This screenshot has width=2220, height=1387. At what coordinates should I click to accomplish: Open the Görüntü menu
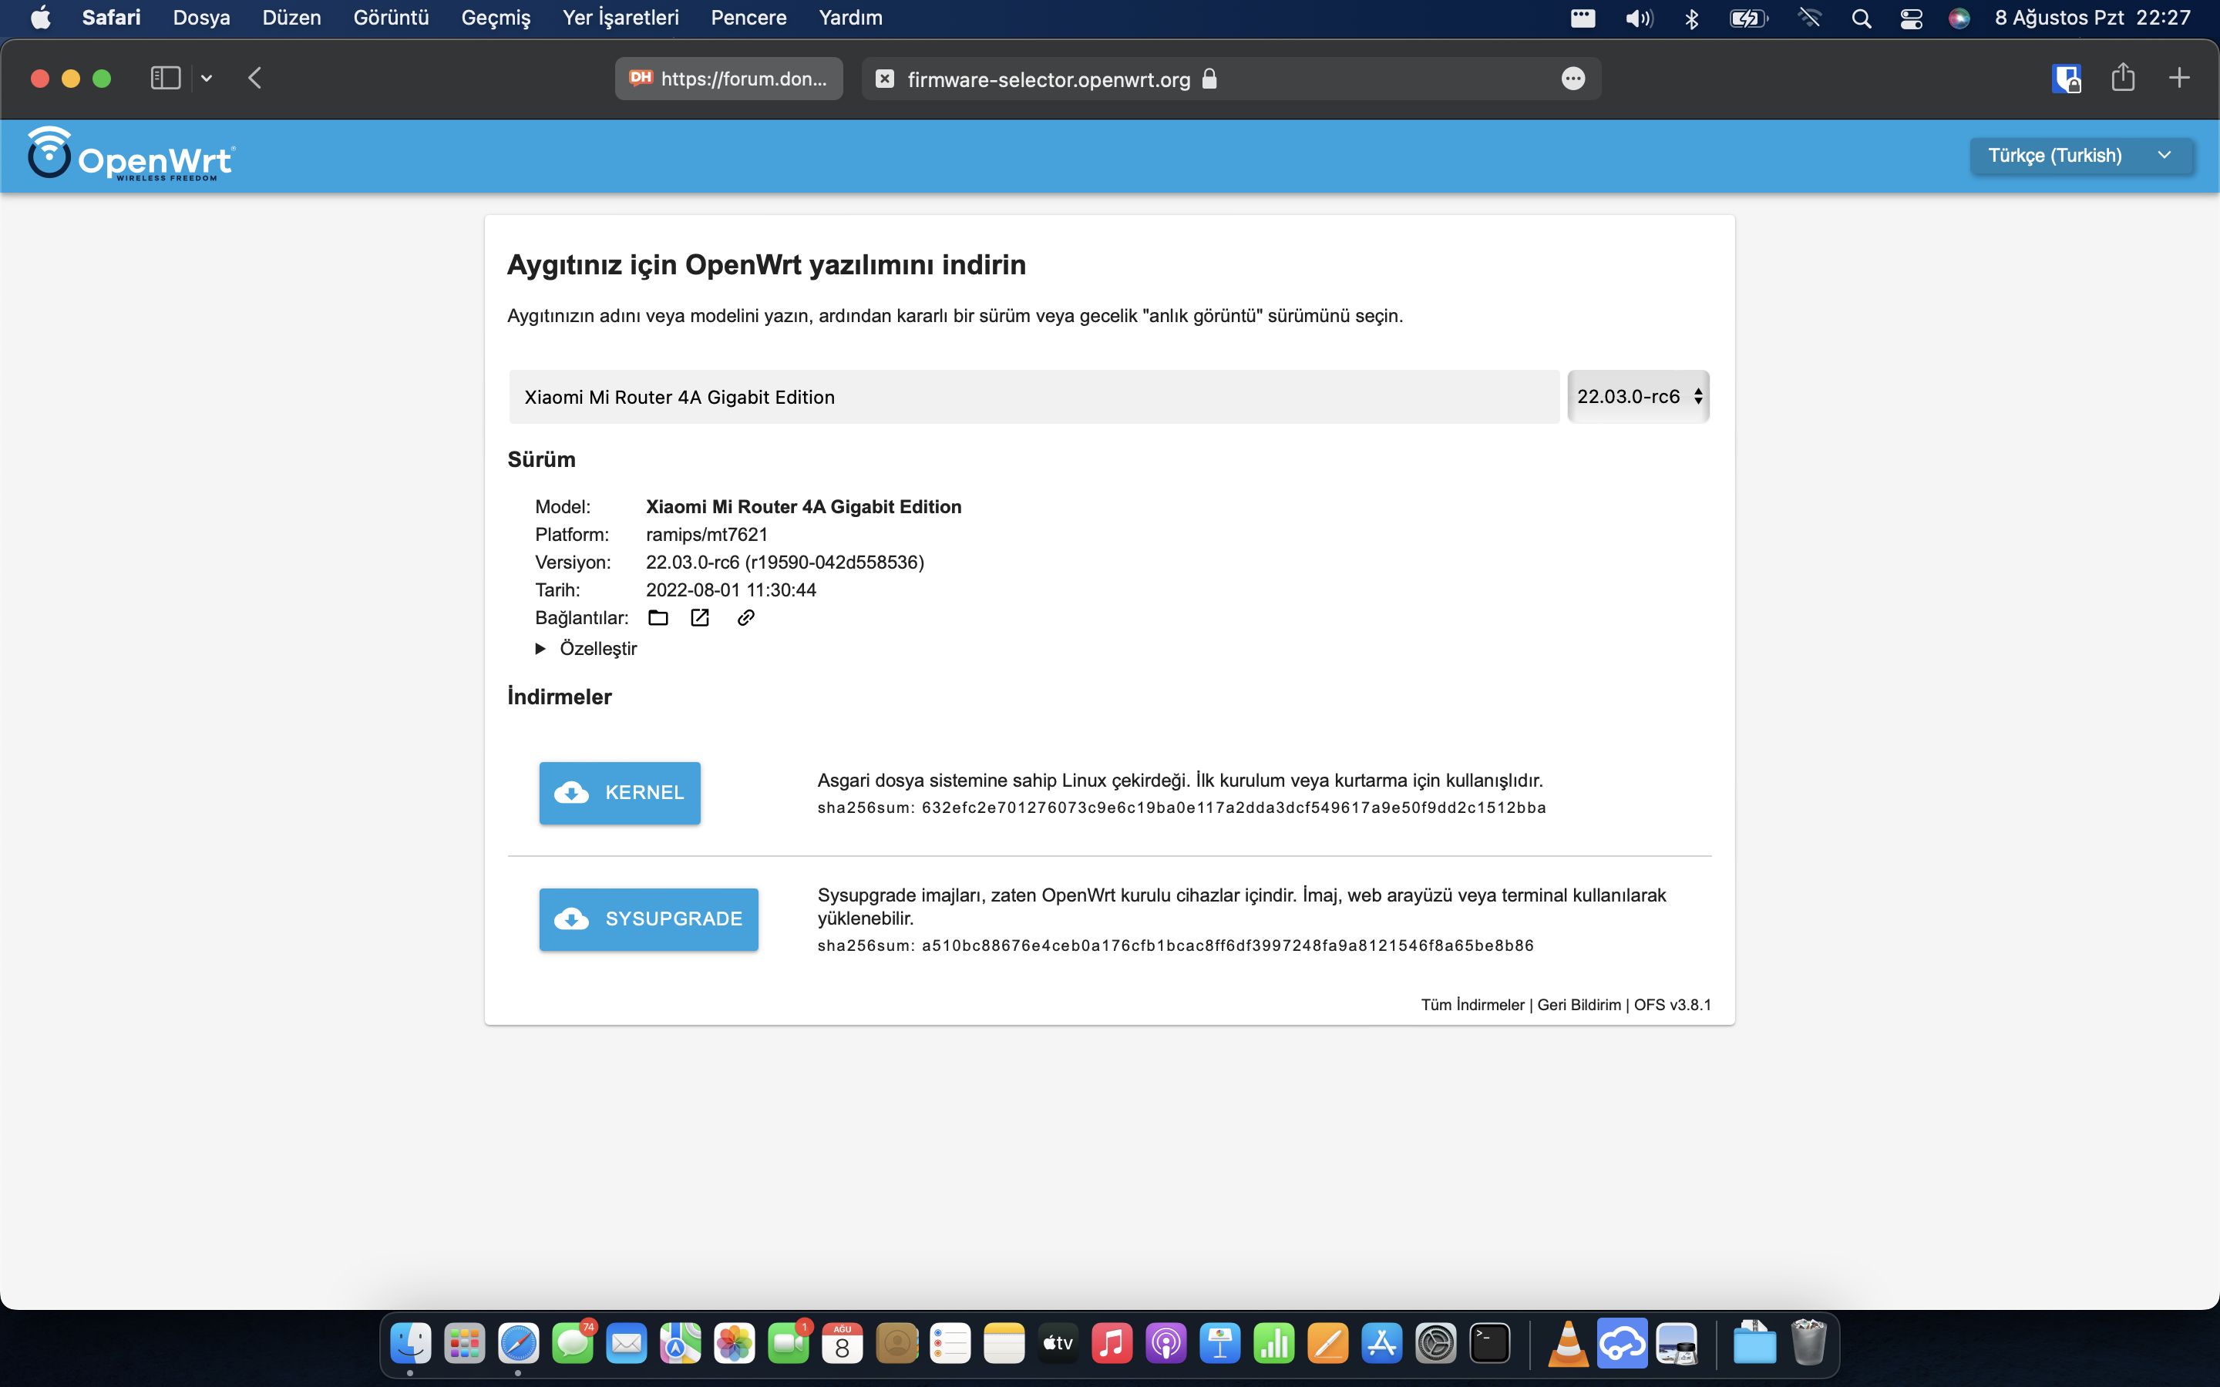391,18
